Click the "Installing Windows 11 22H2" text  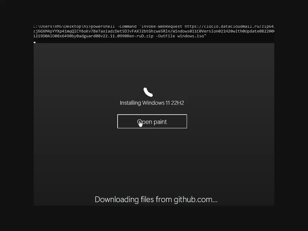(152, 103)
